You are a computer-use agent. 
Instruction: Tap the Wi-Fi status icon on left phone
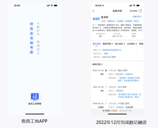pyautogui.click(x=52, y=6)
